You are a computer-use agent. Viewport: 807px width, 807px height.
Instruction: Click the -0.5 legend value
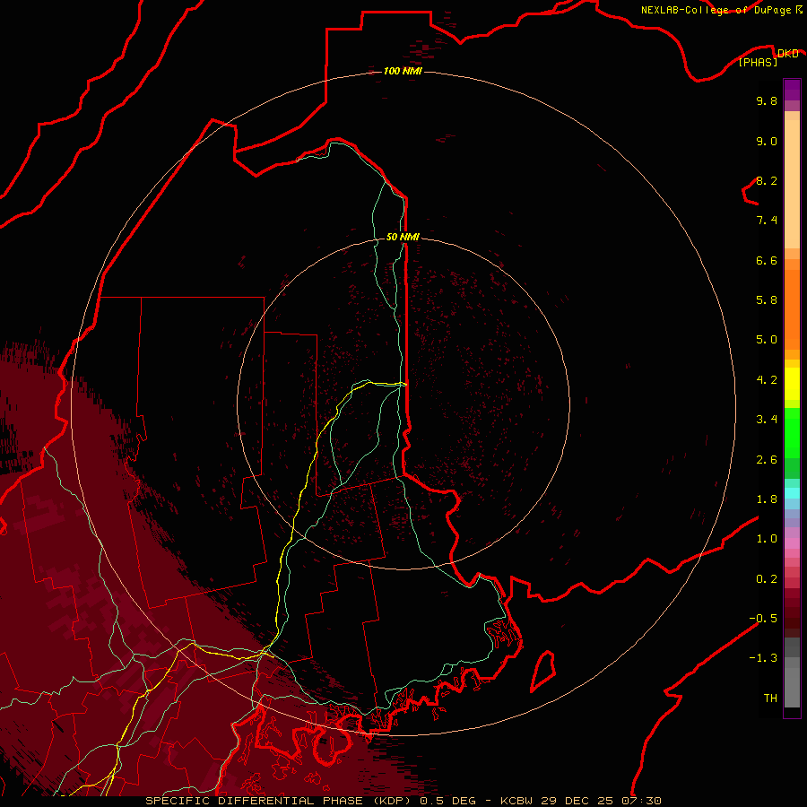point(763,618)
